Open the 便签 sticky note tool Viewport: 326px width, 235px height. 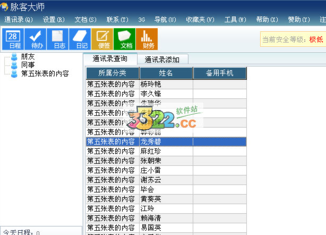point(102,39)
